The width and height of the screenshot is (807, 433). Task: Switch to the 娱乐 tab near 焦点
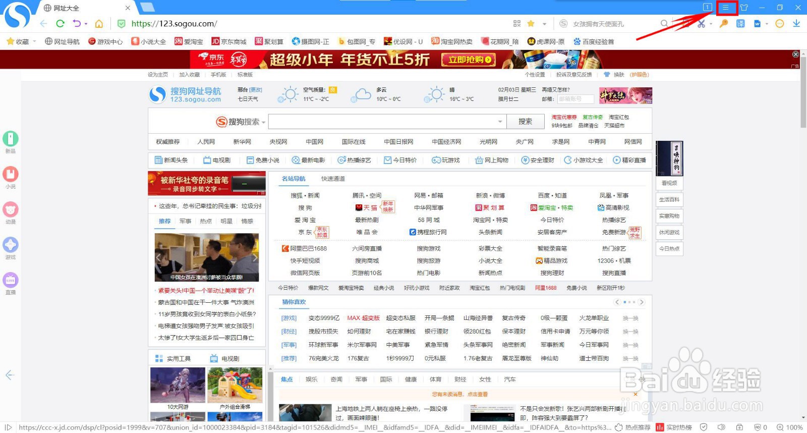(x=311, y=379)
